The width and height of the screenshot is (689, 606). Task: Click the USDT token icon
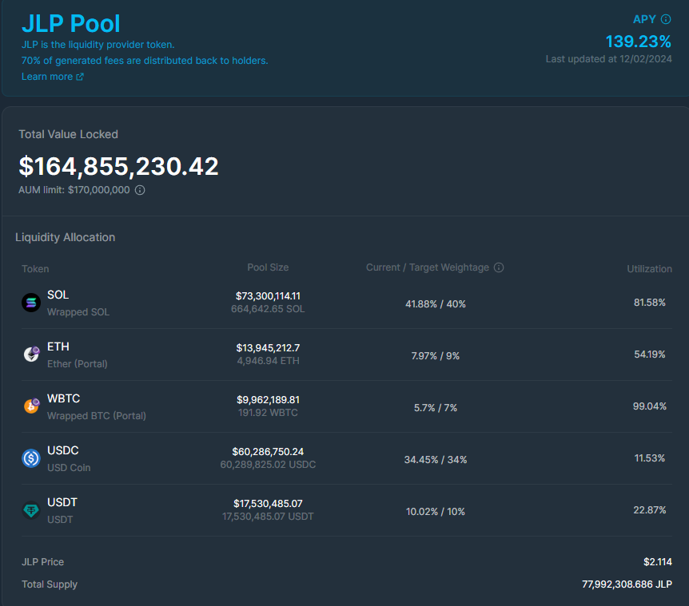(x=31, y=510)
